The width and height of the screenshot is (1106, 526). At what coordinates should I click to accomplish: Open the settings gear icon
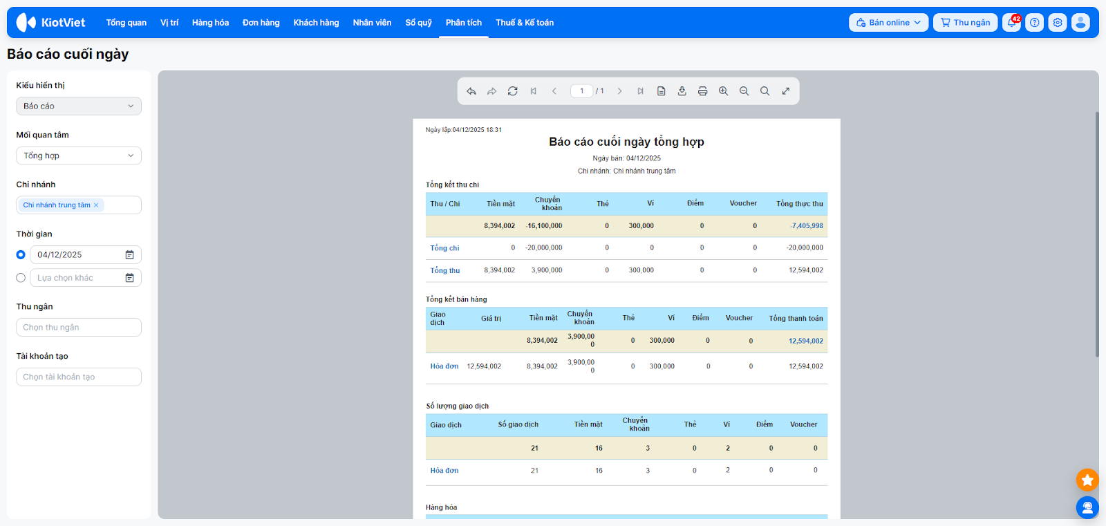point(1057,23)
